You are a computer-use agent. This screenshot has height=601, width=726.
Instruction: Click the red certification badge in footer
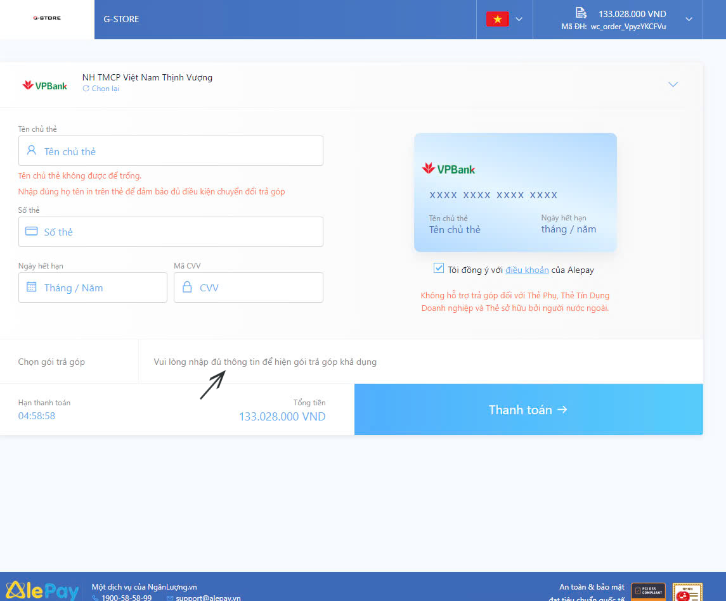click(687, 592)
